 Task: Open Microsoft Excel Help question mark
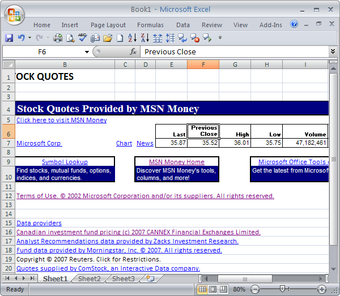(x=294, y=24)
